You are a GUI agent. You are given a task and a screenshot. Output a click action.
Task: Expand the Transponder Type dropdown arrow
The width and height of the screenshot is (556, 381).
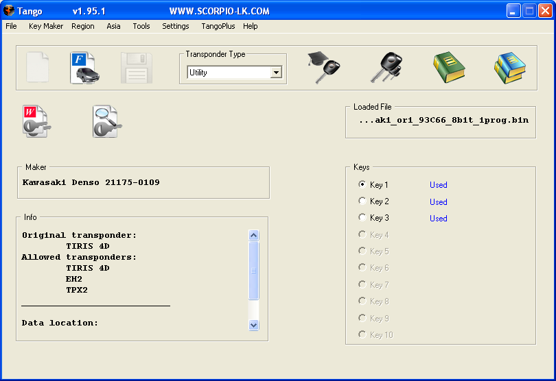point(276,72)
